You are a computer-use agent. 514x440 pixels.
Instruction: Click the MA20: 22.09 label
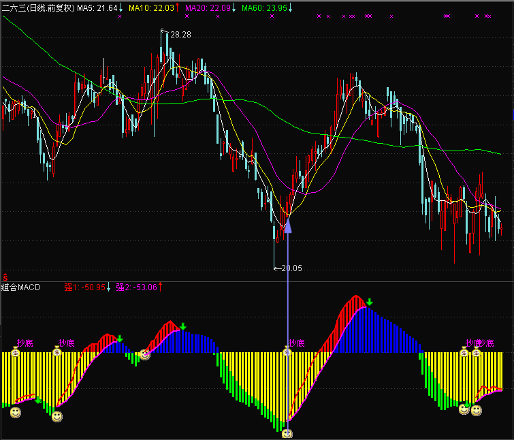[x=207, y=8]
